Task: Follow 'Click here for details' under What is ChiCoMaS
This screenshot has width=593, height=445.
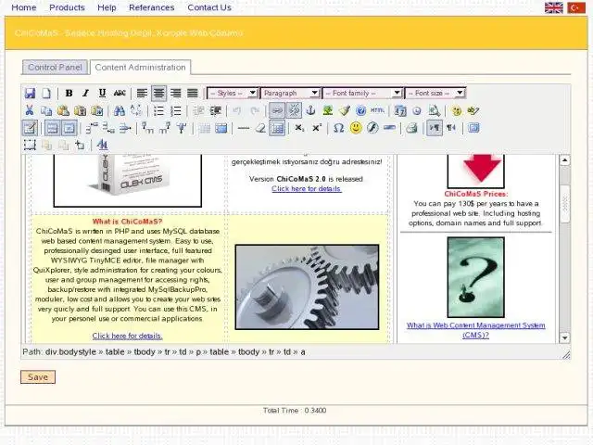Action: click(x=128, y=336)
